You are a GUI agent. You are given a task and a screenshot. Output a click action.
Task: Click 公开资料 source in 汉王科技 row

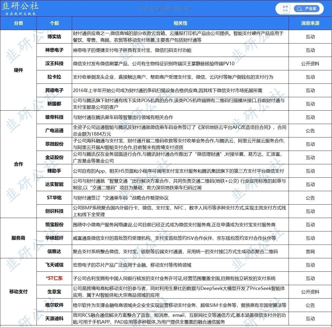pos(310,64)
